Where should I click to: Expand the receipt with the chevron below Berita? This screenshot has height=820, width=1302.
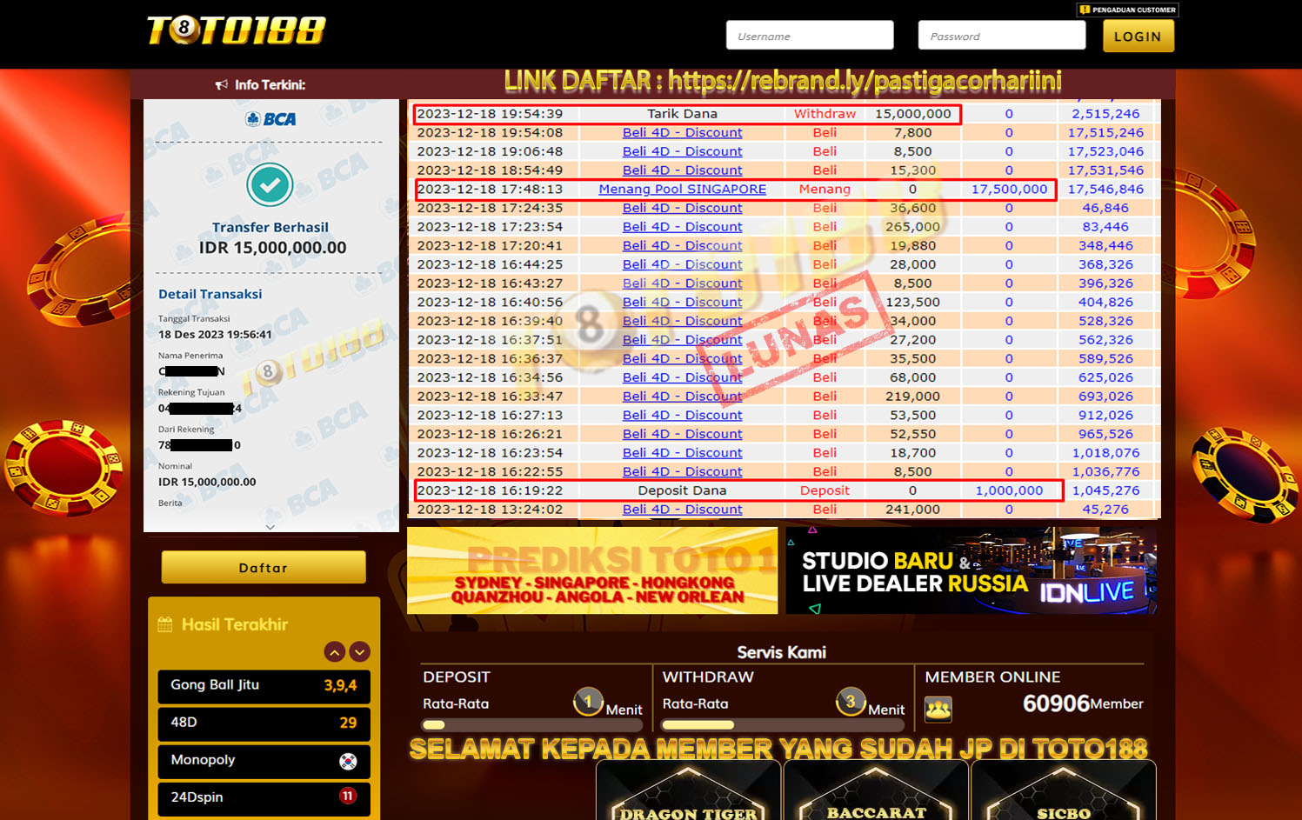[x=270, y=527]
